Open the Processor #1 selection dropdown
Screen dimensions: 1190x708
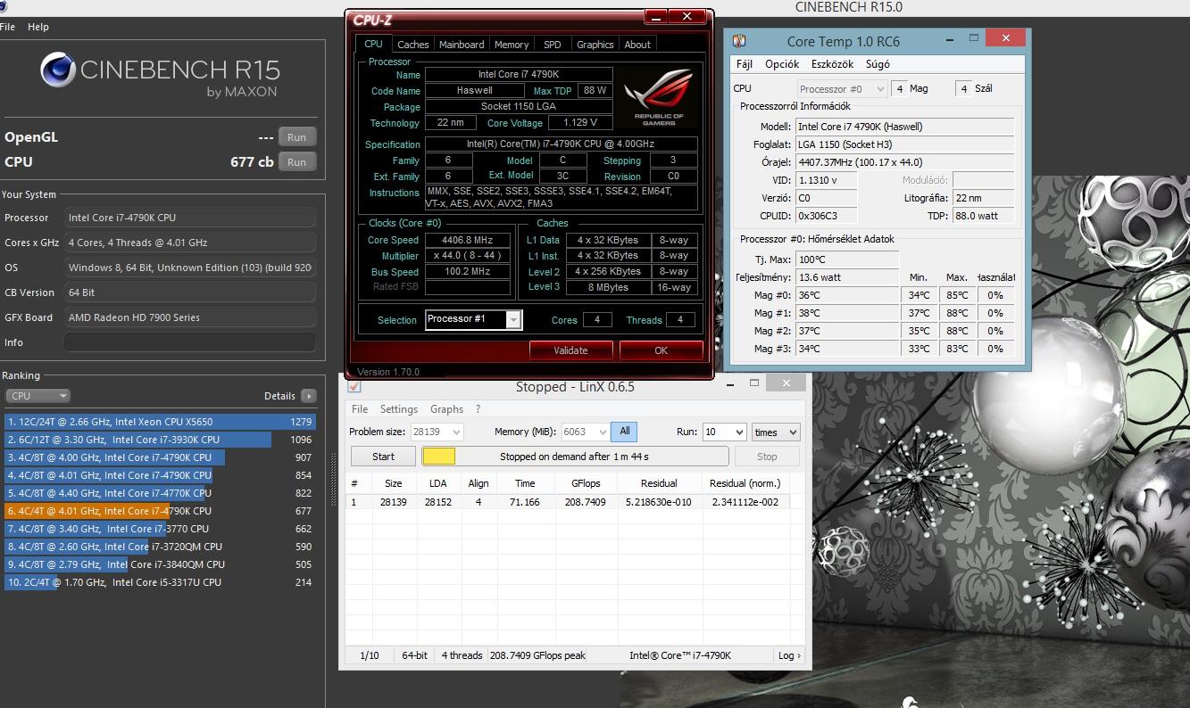click(x=513, y=320)
